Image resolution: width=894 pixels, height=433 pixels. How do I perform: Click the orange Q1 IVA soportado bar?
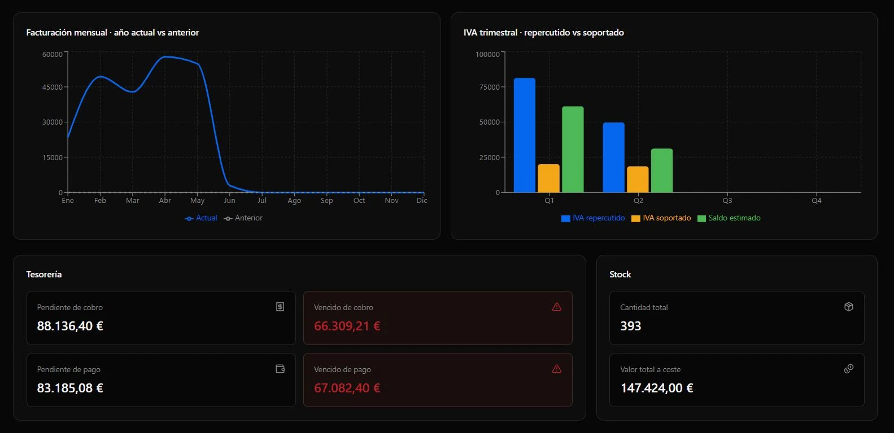pos(549,179)
